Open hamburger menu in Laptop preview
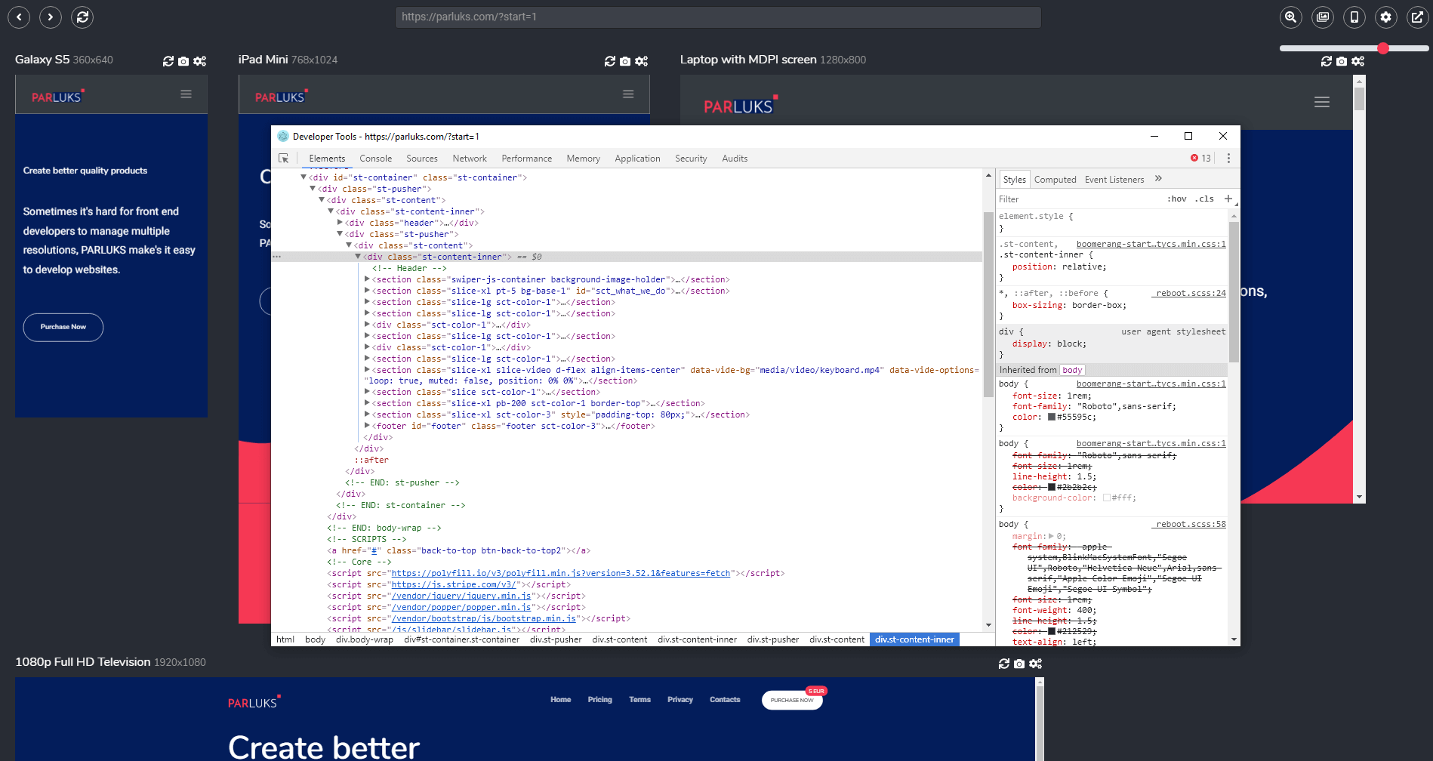The width and height of the screenshot is (1433, 761). 1322,102
